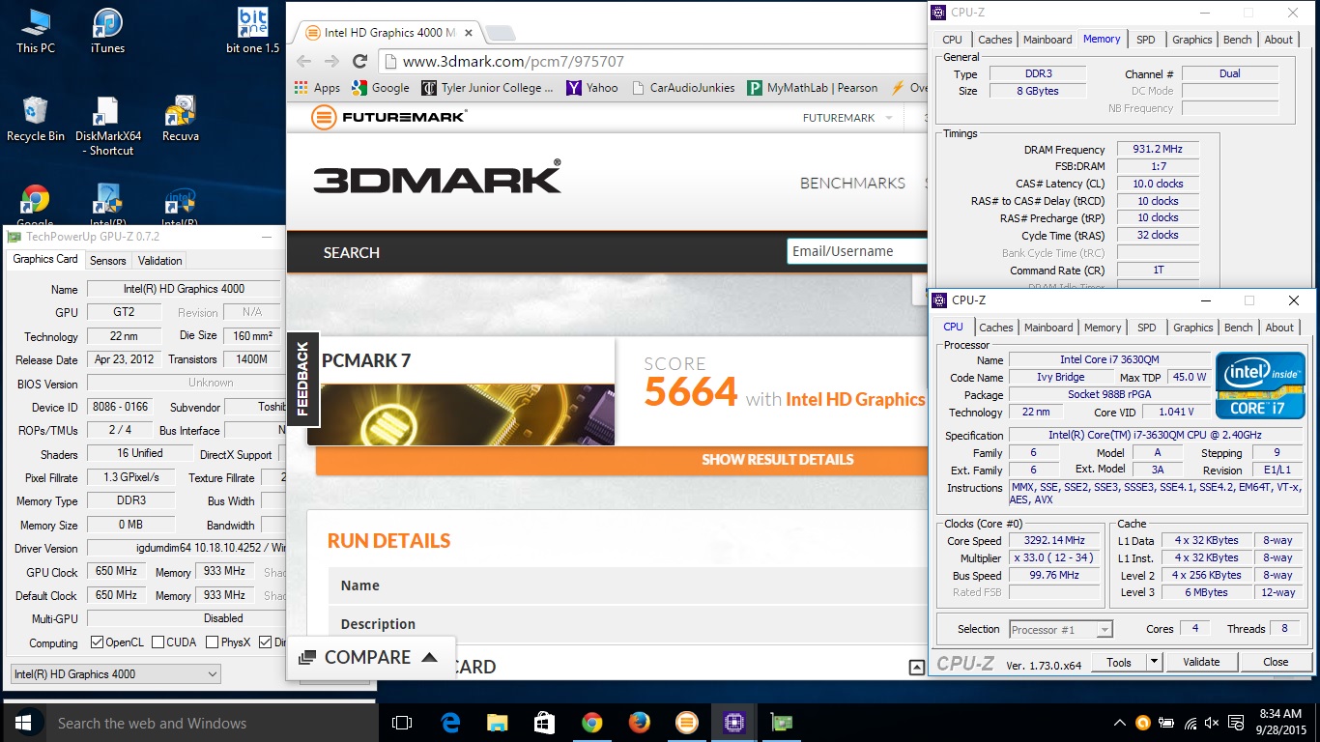Screen dimensions: 1320x742
Task: Click the PCMark 7 thumbnail image
Action: (467, 414)
